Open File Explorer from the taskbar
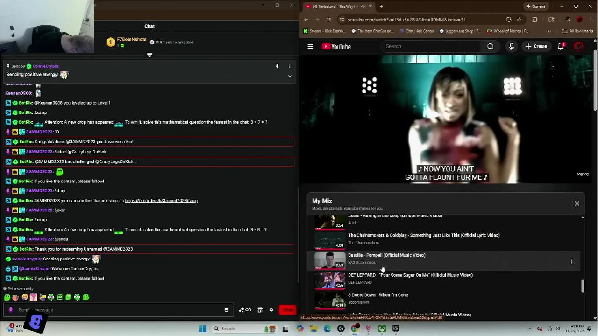The width and height of the screenshot is (598, 336). pos(314,329)
